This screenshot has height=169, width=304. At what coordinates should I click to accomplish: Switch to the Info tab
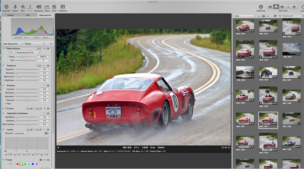pos(28,15)
